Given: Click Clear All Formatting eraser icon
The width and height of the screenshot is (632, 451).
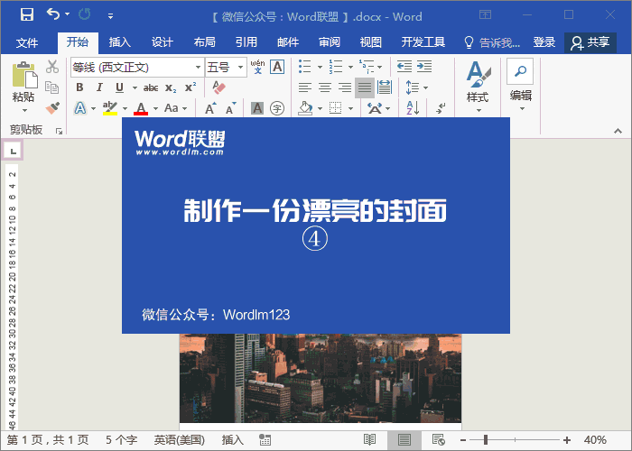Looking at the screenshot, I should click(218, 87).
